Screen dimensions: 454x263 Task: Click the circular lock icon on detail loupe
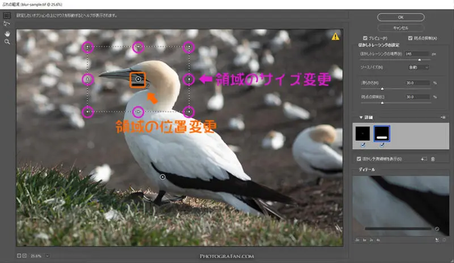[x=437, y=228]
